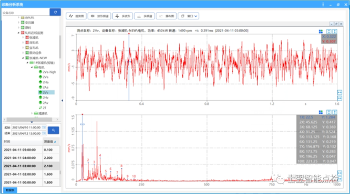Click the four-dot grid icon above the waveform chart
This screenshot has width=350, height=194.
tap(321, 31)
